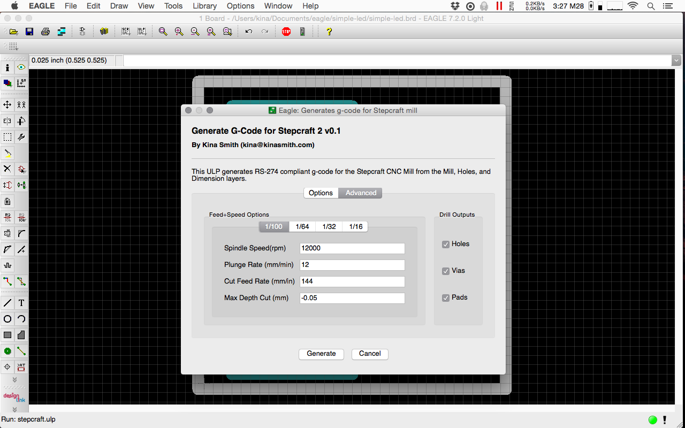Select the Delete X tool
Image resolution: width=685 pixels, height=428 pixels.
[7, 169]
